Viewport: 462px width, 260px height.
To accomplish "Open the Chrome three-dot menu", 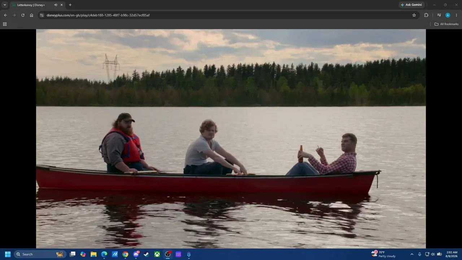I will pos(456,15).
